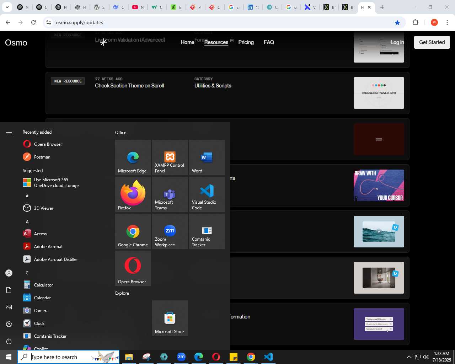Open Resources in Osmo navigation
The width and height of the screenshot is (455, 364).
[216, 42]
